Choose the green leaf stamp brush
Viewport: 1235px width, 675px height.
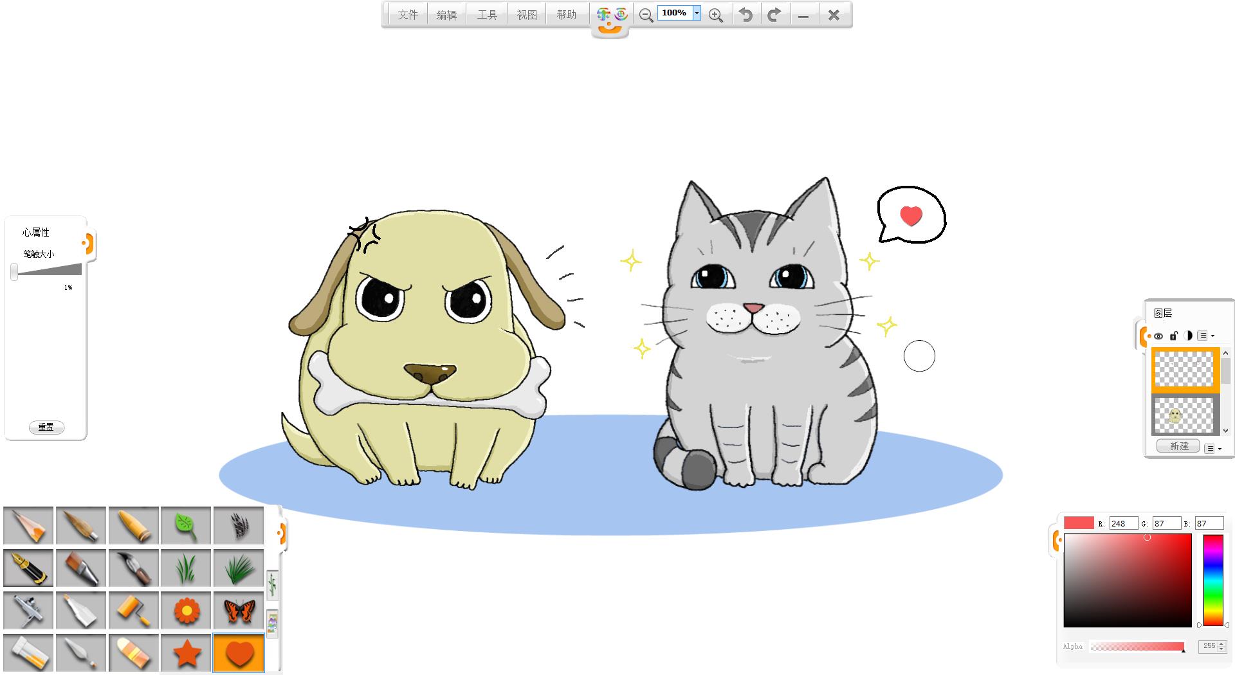click(x=186, y=526)
